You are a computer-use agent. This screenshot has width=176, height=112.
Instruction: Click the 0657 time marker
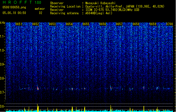(x=119, y=24)
